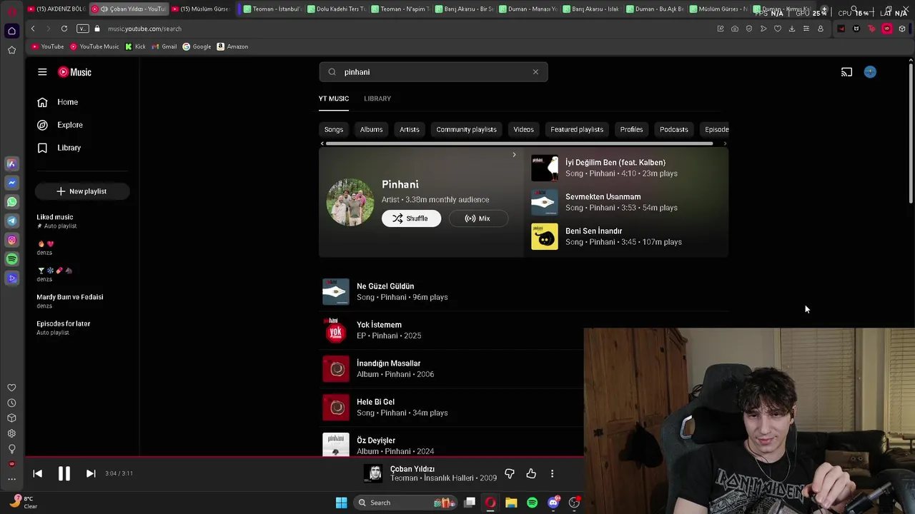This screenshot has height=514, width=915.
Task: Open Spotify from the Windows taskbar
Action: [532, 503]
